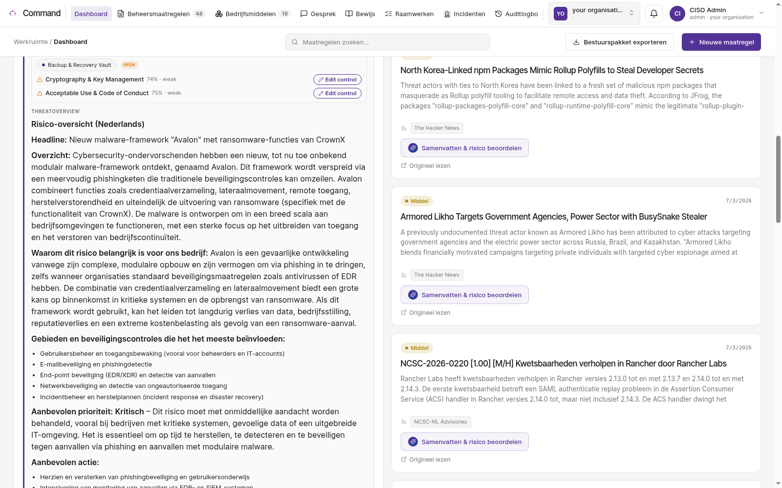Summarize and assess the Rancher advisory

(465, 442)
